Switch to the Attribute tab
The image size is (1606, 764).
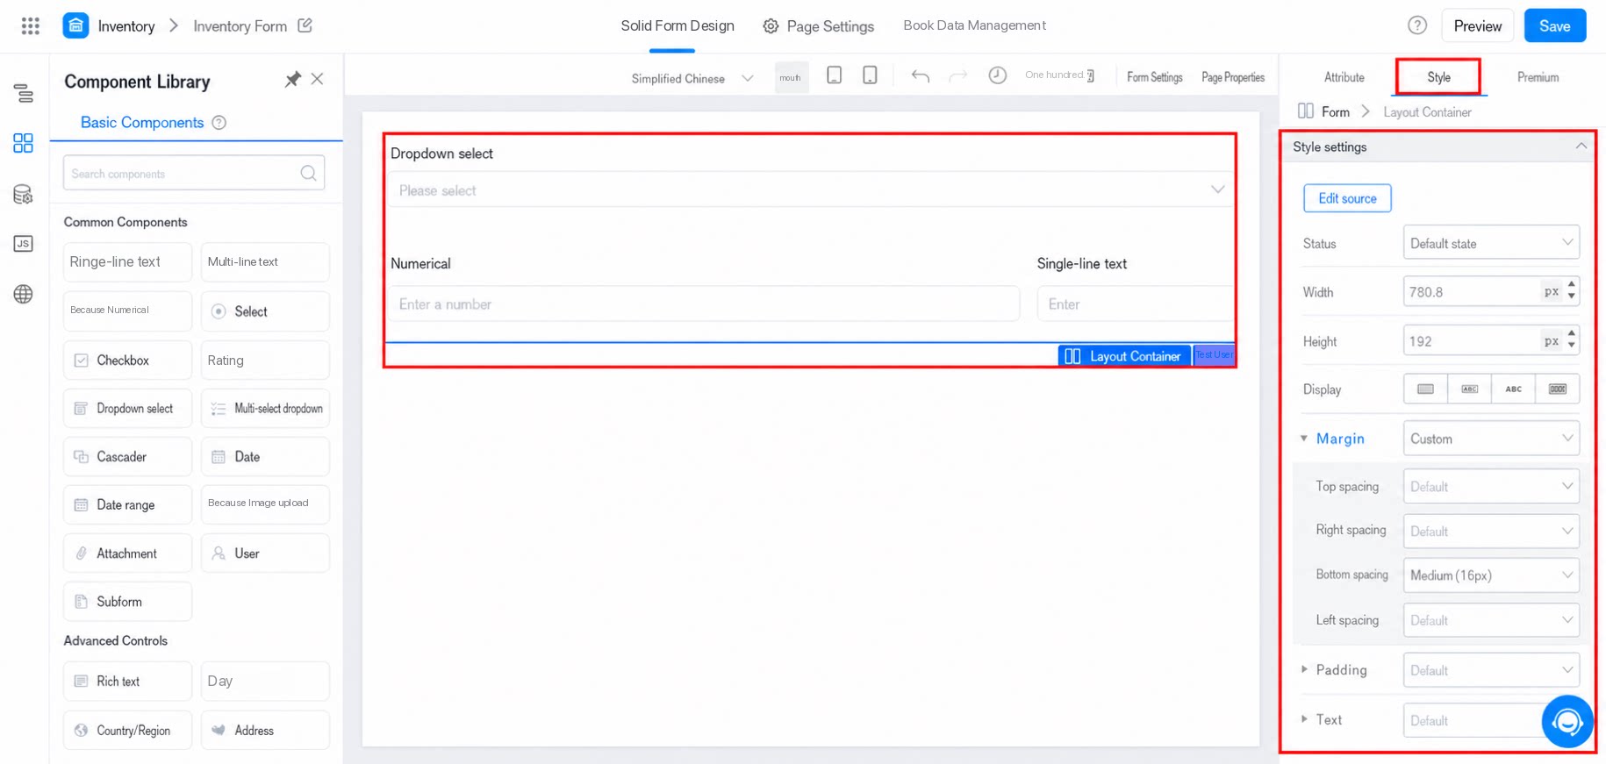1344,77
